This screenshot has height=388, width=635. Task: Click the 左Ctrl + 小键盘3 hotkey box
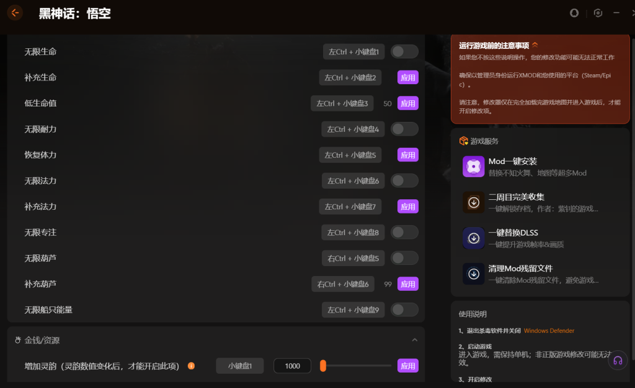pos(342,103)
